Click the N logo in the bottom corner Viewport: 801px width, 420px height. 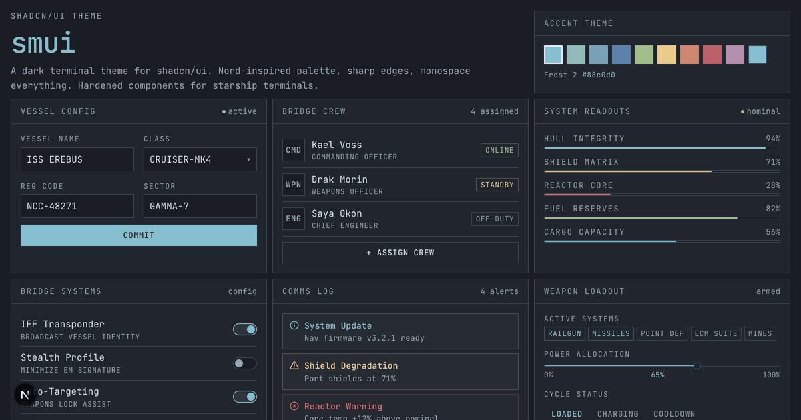(25, 395)
